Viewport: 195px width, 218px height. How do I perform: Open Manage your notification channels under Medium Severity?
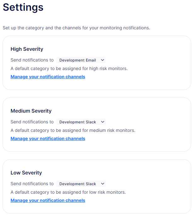tap(48, 138)
